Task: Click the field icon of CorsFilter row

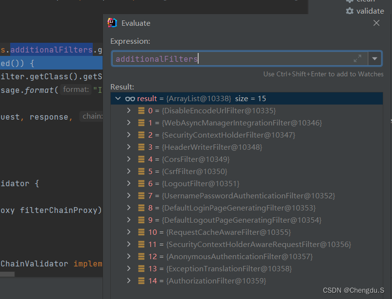Action: [x=141, y=159]
